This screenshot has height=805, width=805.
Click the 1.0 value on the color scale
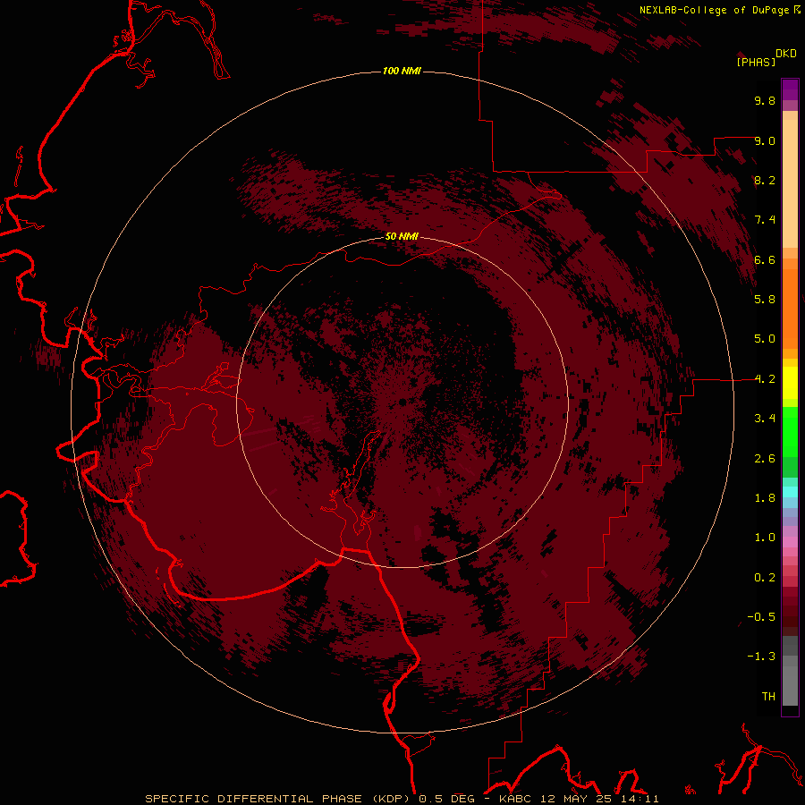click(765, 538)
